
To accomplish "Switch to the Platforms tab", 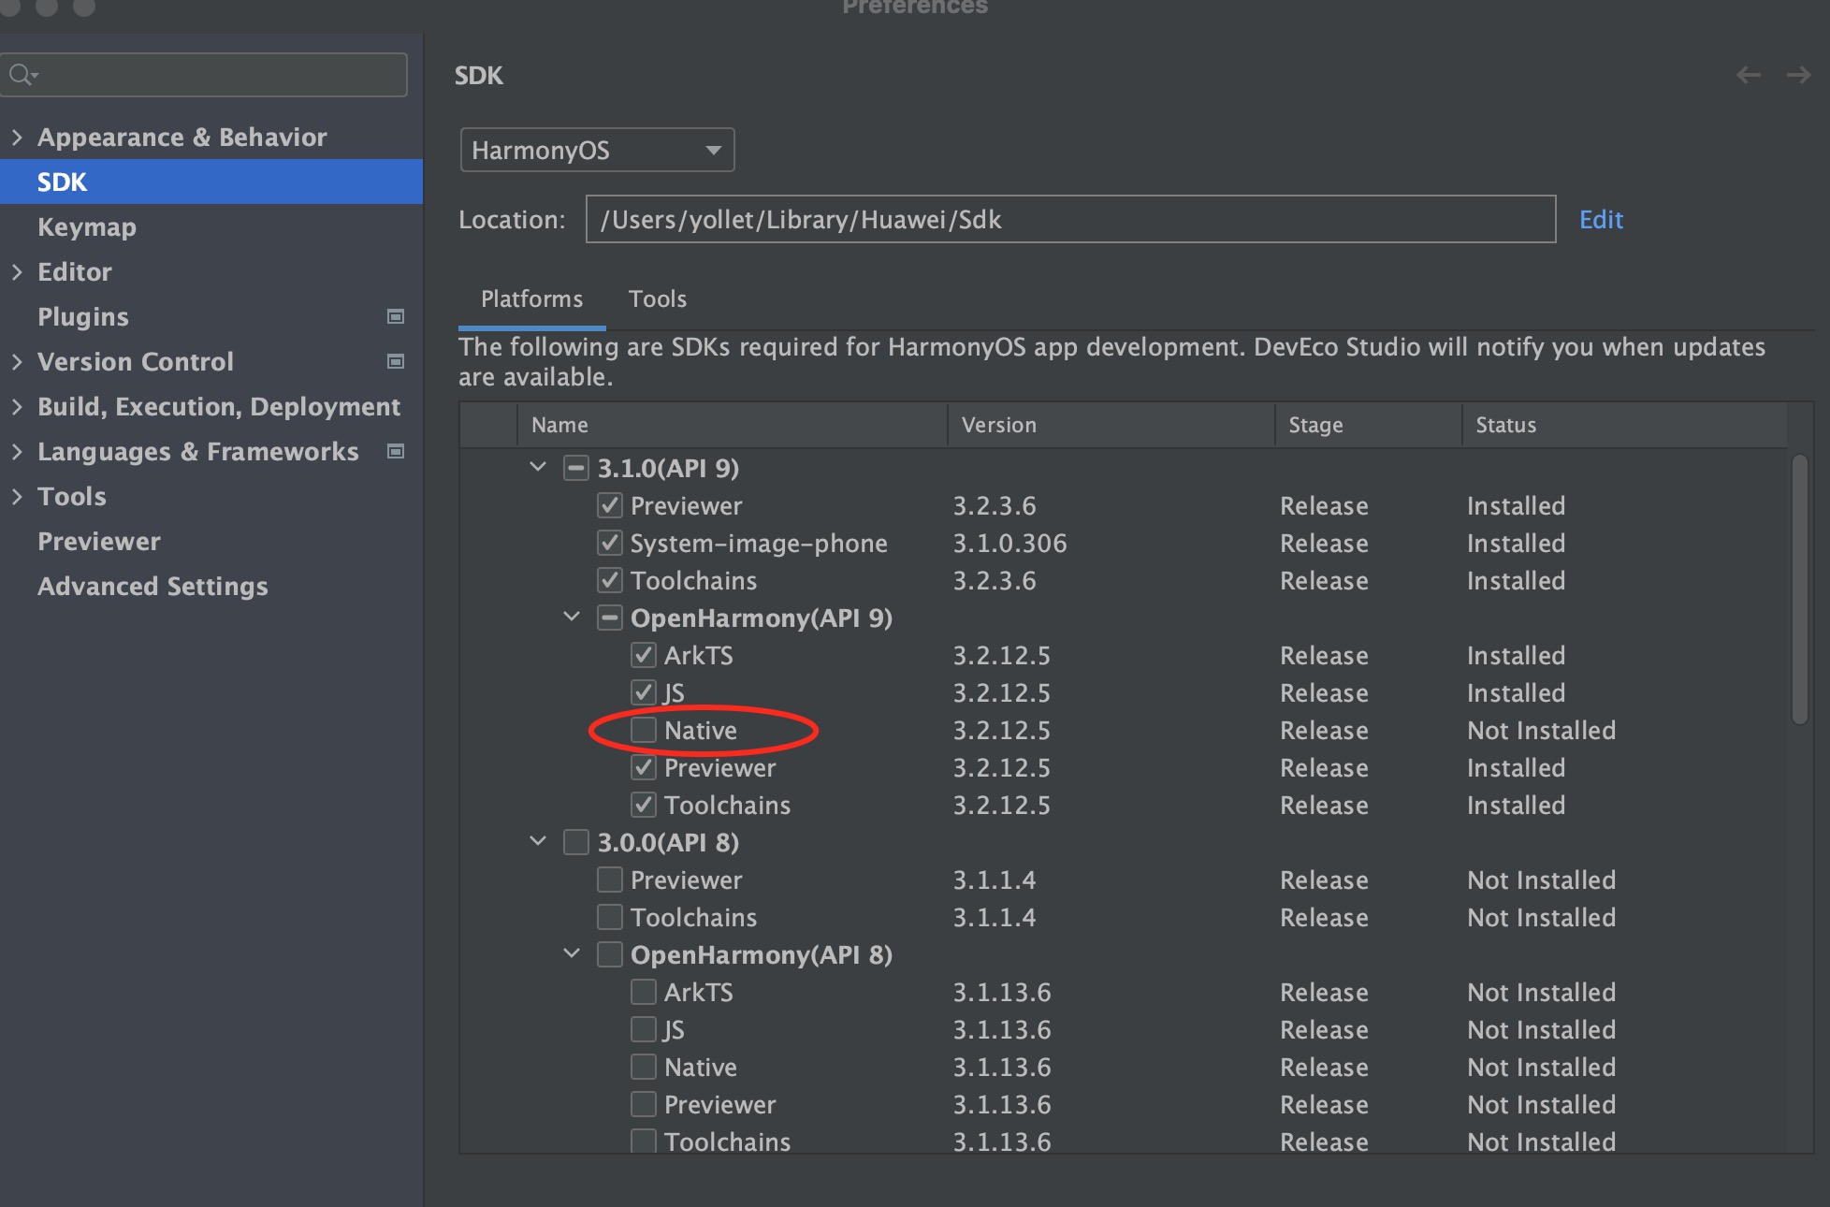I will (x=531, y=299).
